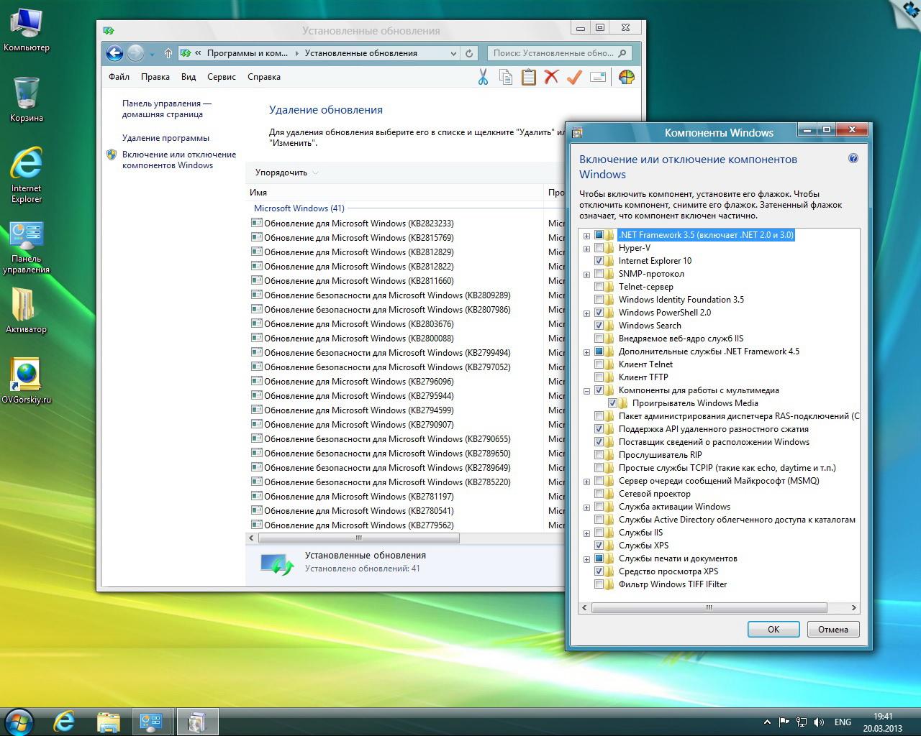This screenshot has height=736, width=921.
Task: Collapse Компоненты для работы с мультимедиа node
Action: (x=586, y=391)
